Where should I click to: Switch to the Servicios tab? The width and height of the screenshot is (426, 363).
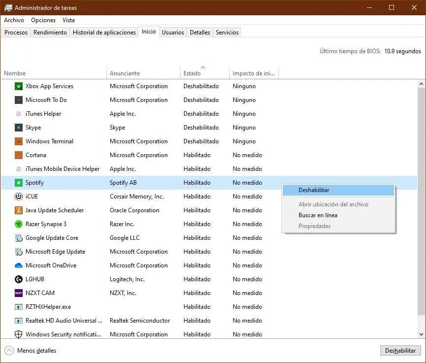tap(227, 33)
